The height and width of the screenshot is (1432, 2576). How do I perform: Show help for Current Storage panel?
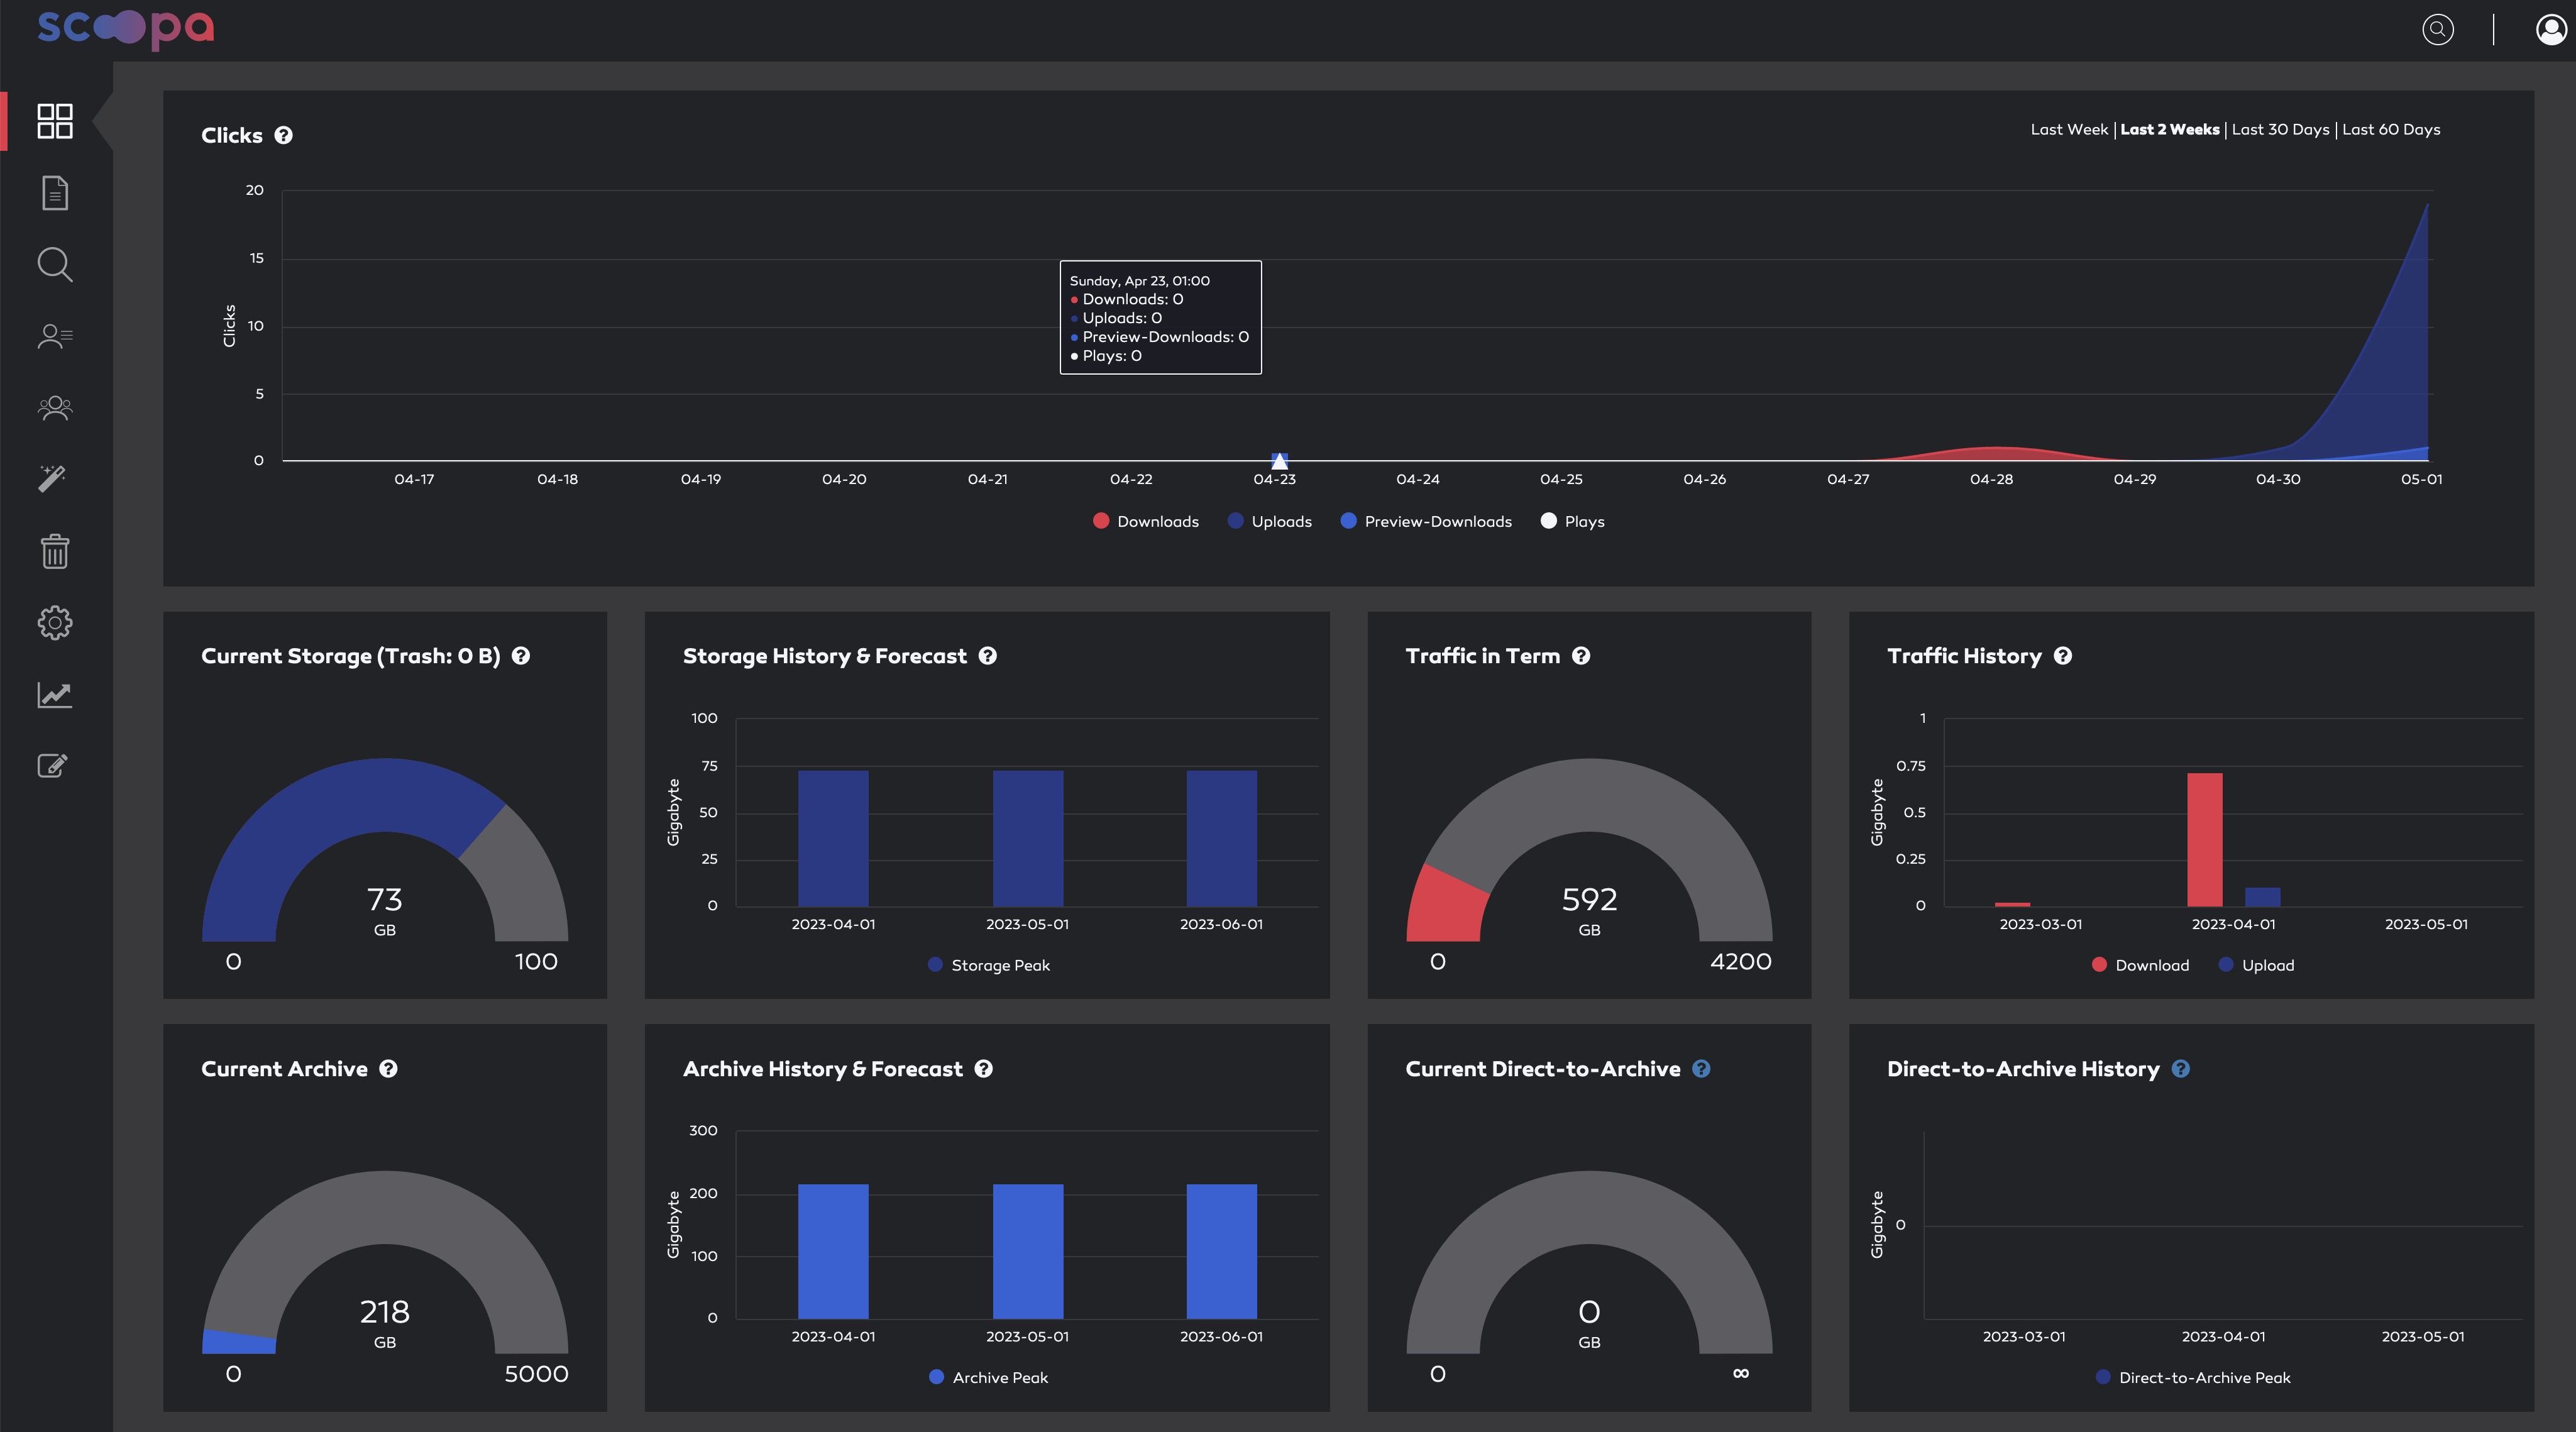(x=521, y=656)
